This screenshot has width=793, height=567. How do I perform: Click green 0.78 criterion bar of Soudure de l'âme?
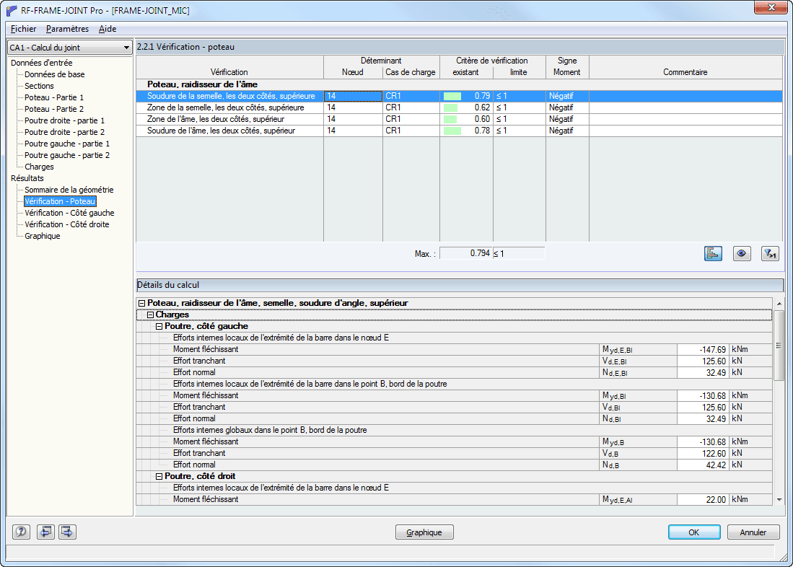[x=452, y=131]
